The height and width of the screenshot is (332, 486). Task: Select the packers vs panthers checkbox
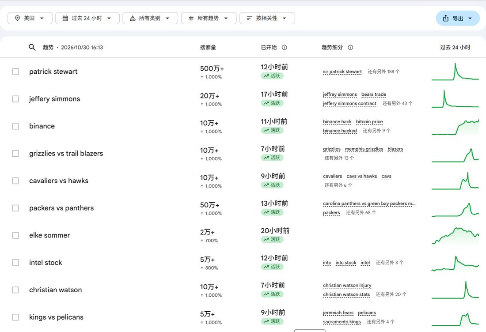tap(15, 208)
